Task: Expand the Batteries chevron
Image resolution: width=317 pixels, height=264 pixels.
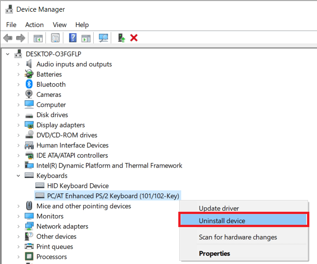Action: (x=18, y=74)
